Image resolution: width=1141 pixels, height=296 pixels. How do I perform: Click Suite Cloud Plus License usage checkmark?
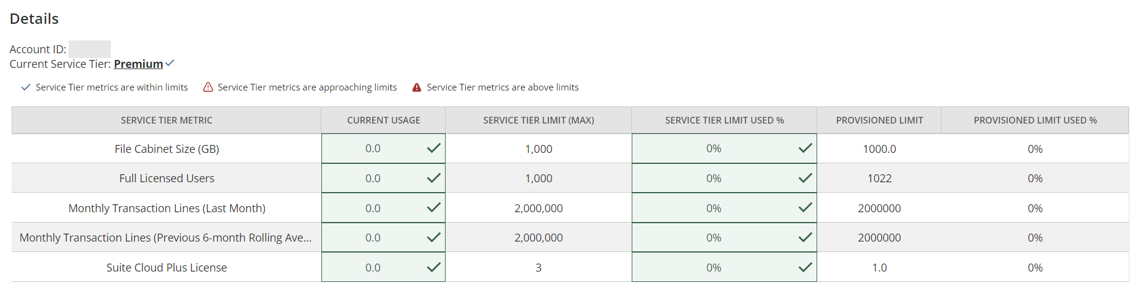[434, 267]
